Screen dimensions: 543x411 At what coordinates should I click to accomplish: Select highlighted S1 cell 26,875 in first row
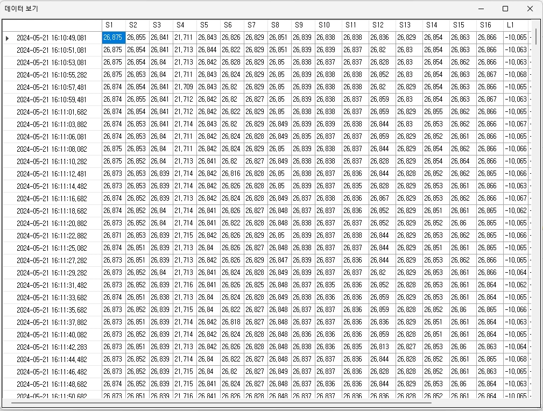tap(114, 38)
